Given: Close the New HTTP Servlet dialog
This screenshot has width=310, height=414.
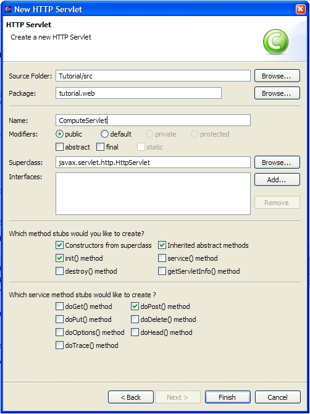Looking at the screenshot, I should 301,9.
